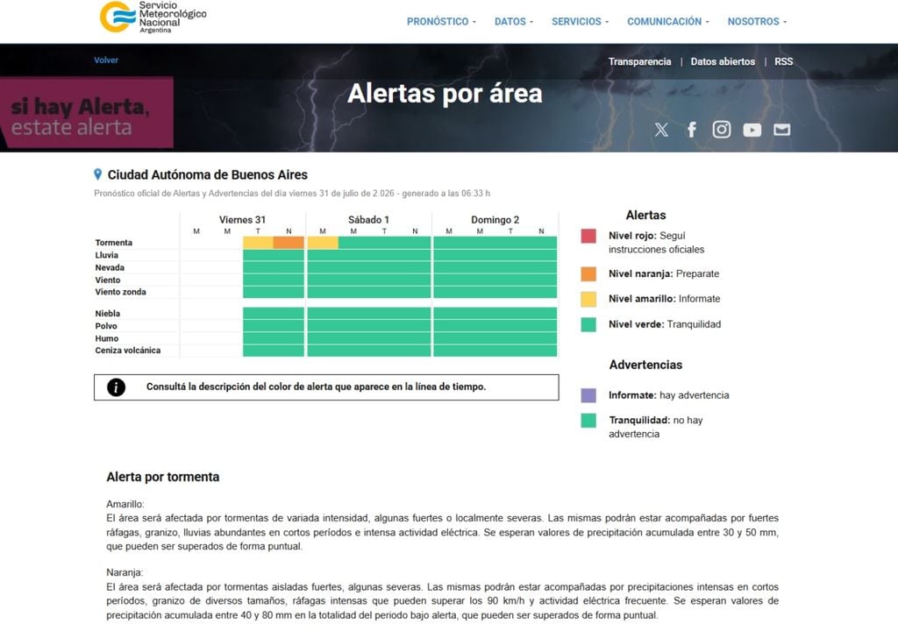Click the 'Naranja:' alert description label
The width and height of the screenshot is (898, 631).
[125, 572]
